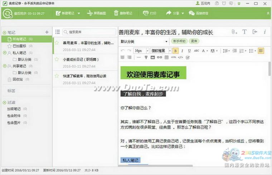Open the 快速了解麦库，高效使用必读 note
This screenshot has width=272, height=175.
[x=85, y=79]
